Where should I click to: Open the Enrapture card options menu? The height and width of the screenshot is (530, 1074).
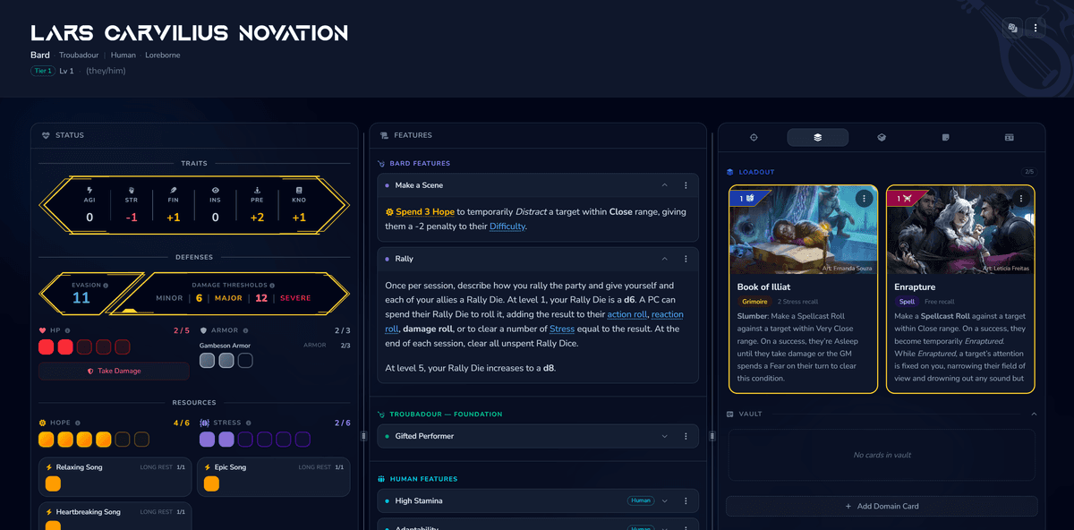point(1020,199)
